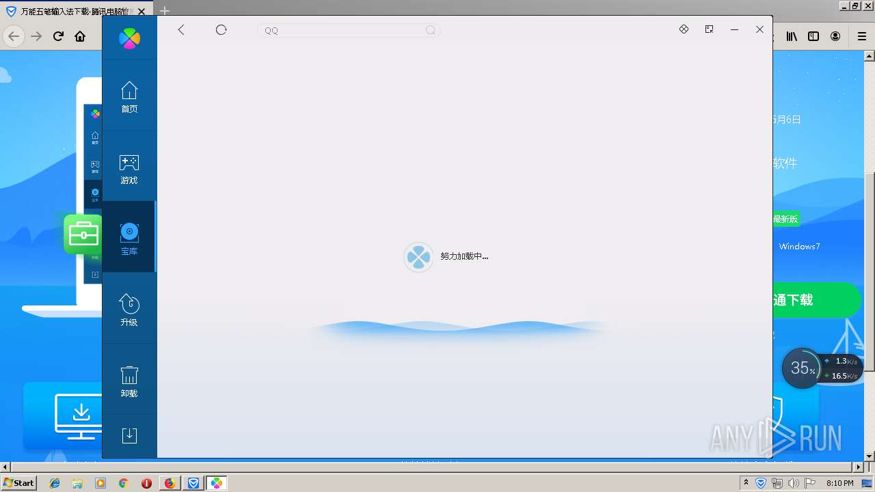Open the 首页 home section in sidebar
Viewport: 875px width, 492px height.
pos(129,96)
